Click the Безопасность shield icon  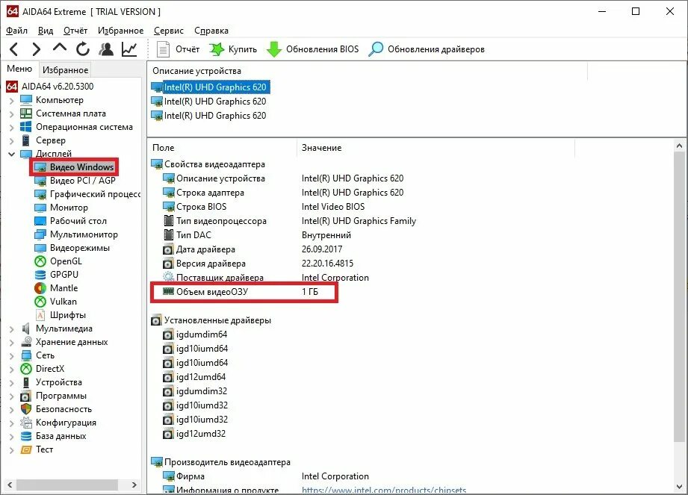coord(26,409)
